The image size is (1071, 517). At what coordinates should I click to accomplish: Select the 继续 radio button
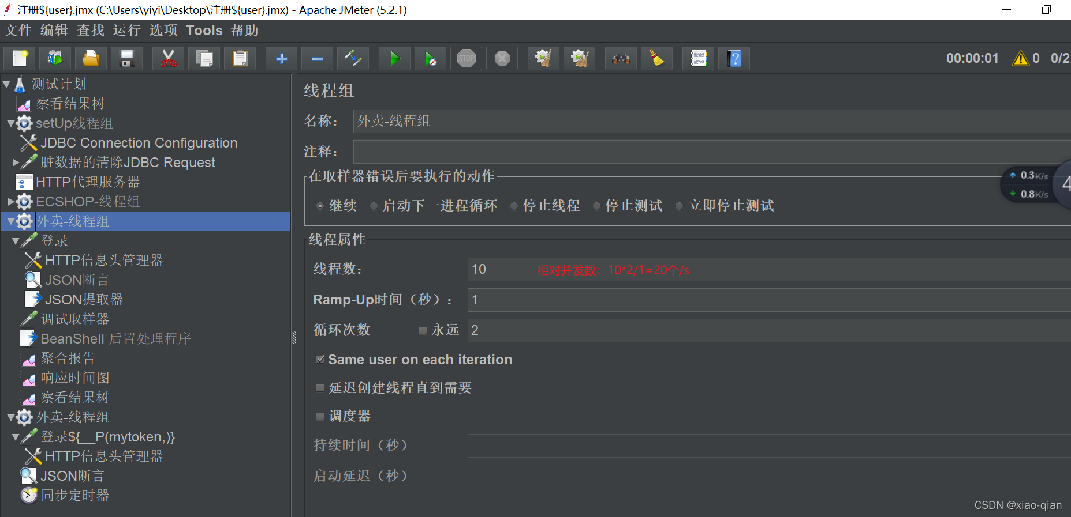320,206
